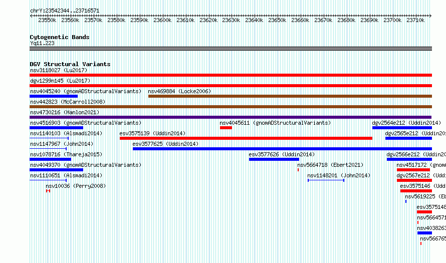Open variant nsv3118027 (Lu2017) label
The image size is (446, 263).
coord(59,70)
